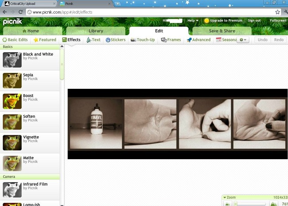Reload the page with refresh icon
Image resolution: width=288 pixels, height=206 pixels.
click(20, 12)
